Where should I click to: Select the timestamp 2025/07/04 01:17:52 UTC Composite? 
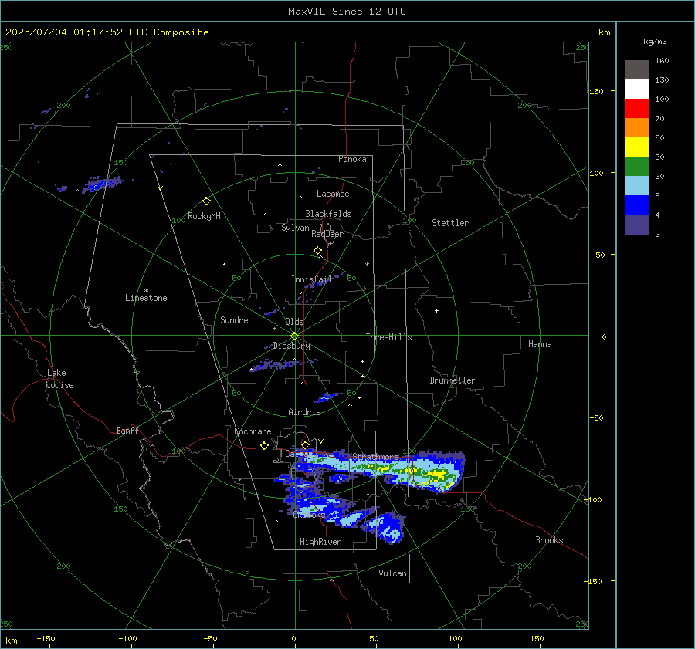(107, 32)
